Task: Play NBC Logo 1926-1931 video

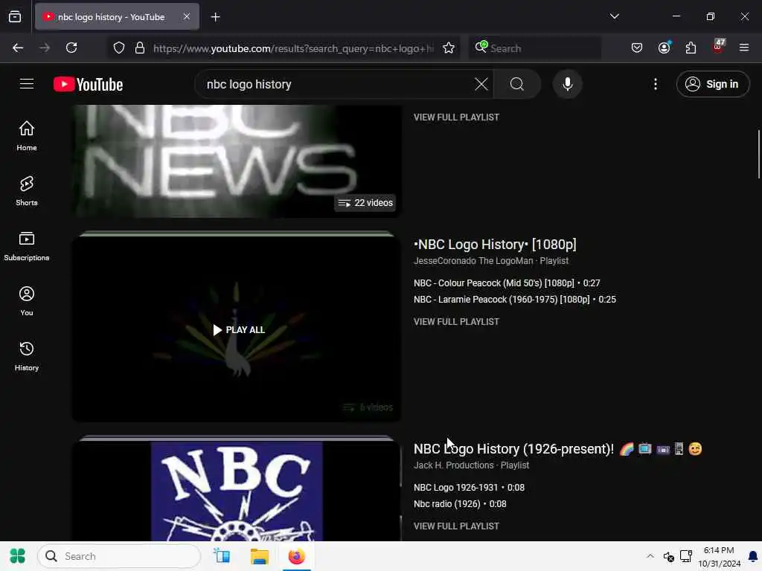Action: [x=469, y=488]
